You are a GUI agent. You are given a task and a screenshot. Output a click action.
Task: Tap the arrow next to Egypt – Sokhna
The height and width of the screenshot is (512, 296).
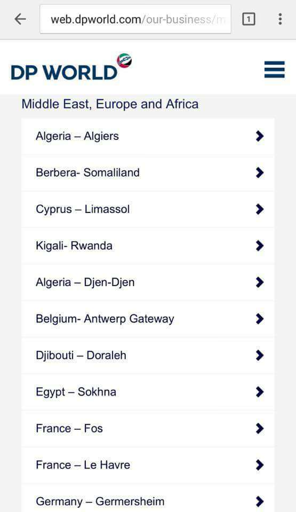260,392
